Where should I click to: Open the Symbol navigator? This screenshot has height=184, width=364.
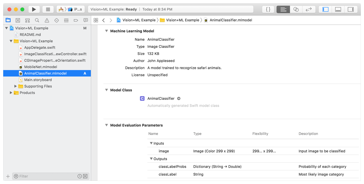[27, 20]
